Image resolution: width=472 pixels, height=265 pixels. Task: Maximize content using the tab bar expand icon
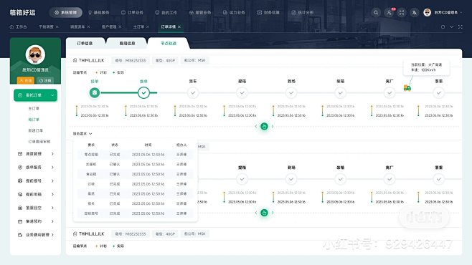tap(461, 26)
